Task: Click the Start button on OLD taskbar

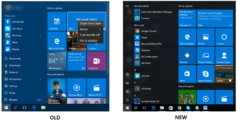Action: tap(6, 108)
